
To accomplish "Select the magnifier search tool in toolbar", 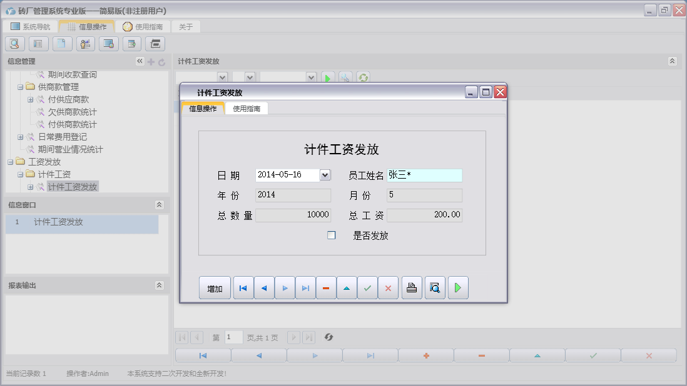I will point(14,44).
